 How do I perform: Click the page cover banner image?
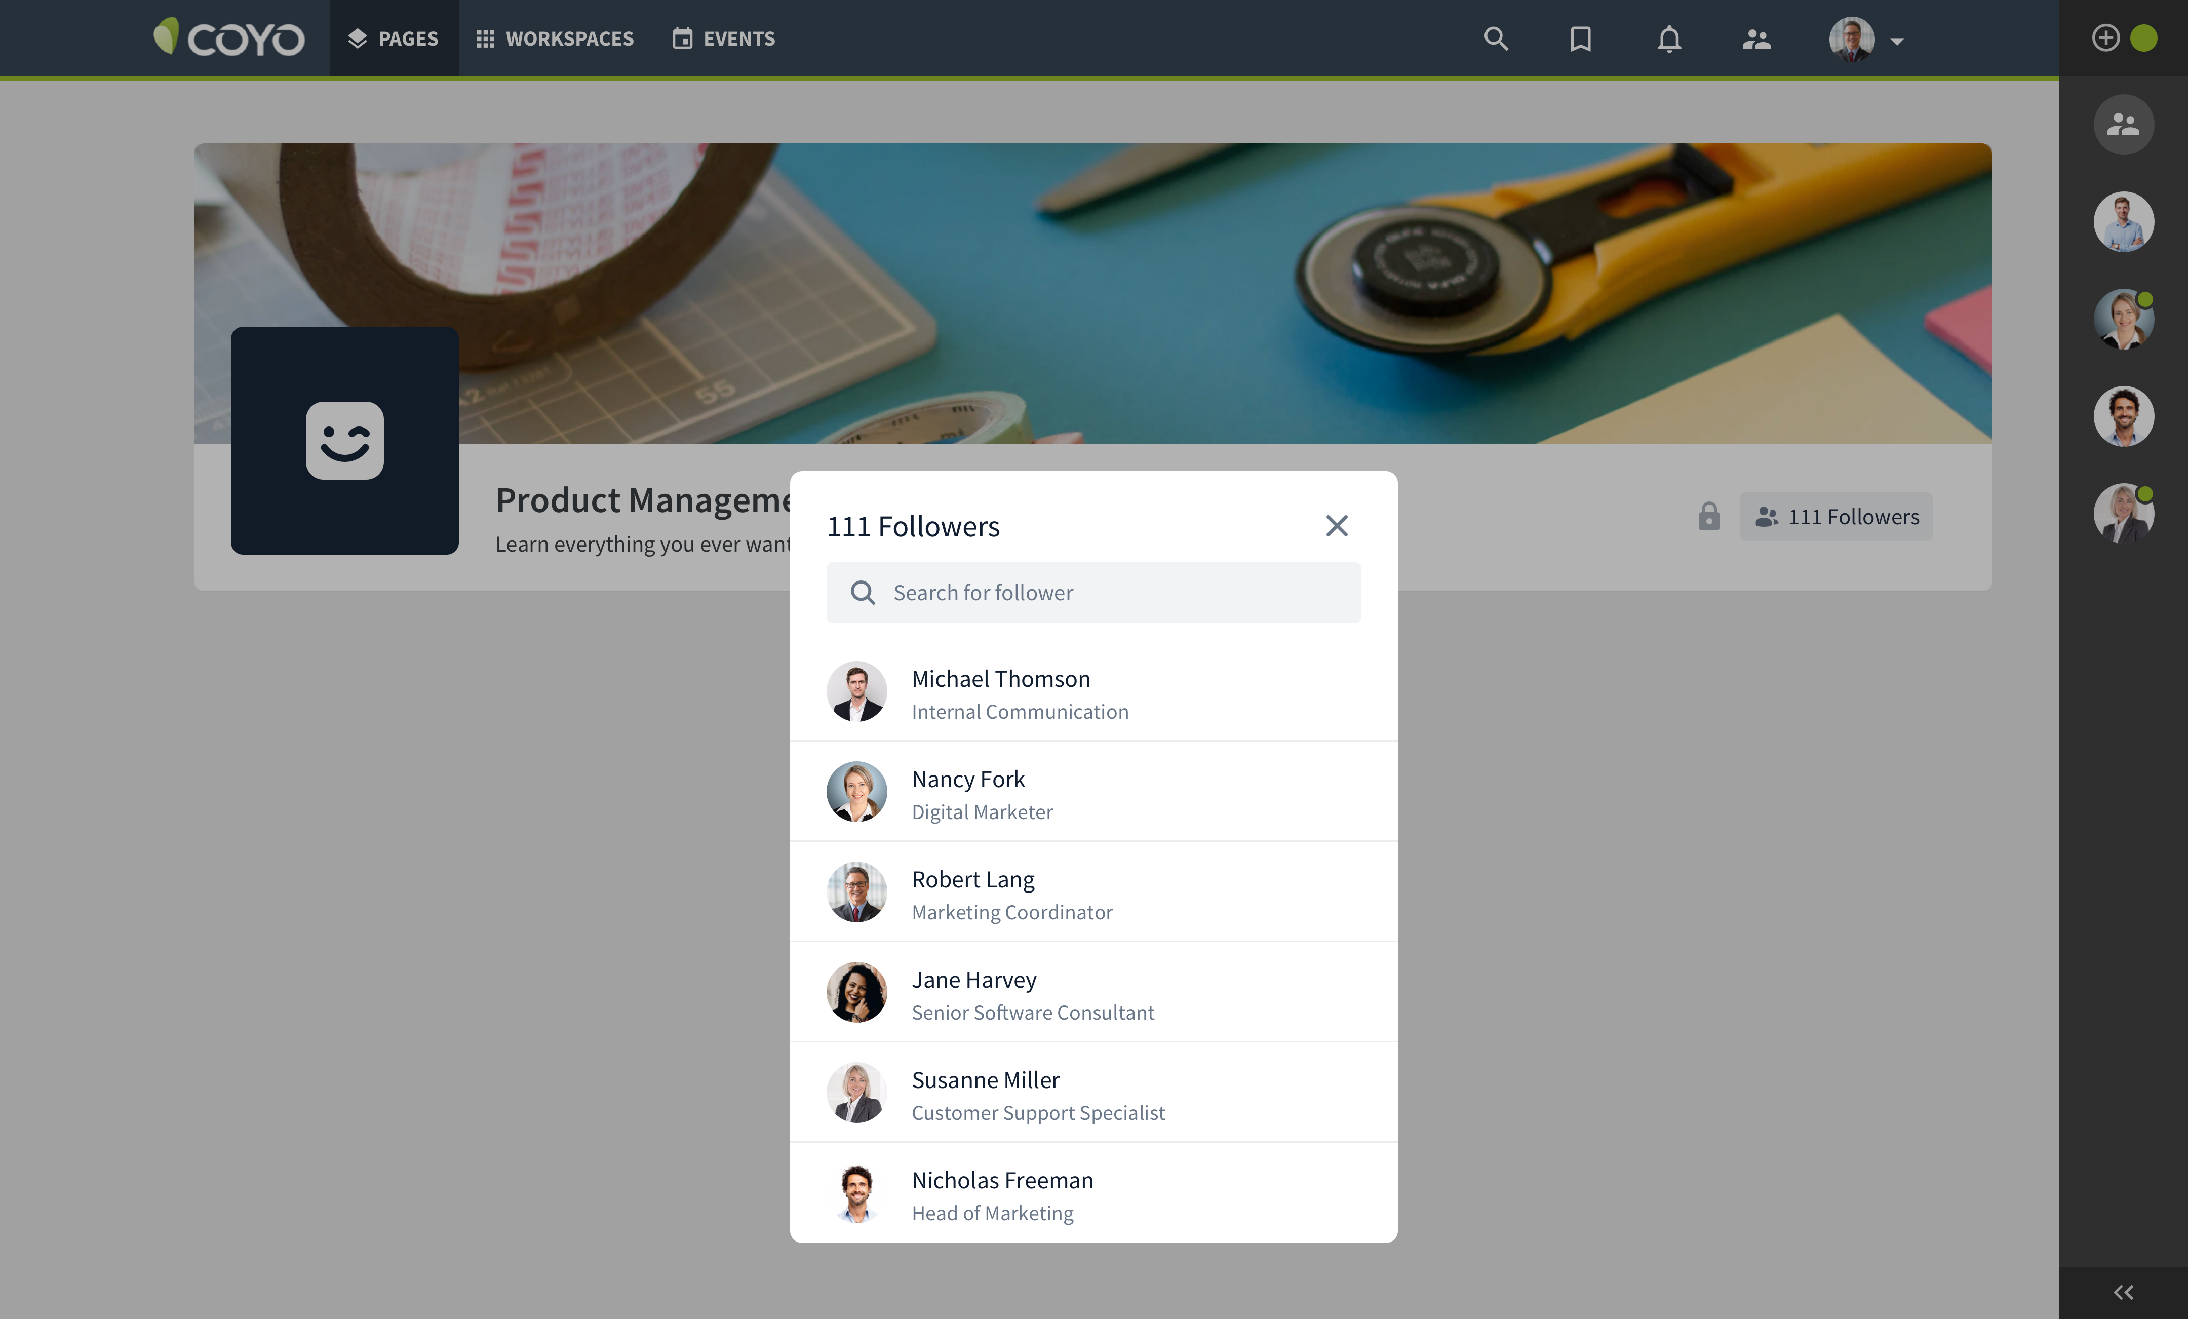(1093, 293)
